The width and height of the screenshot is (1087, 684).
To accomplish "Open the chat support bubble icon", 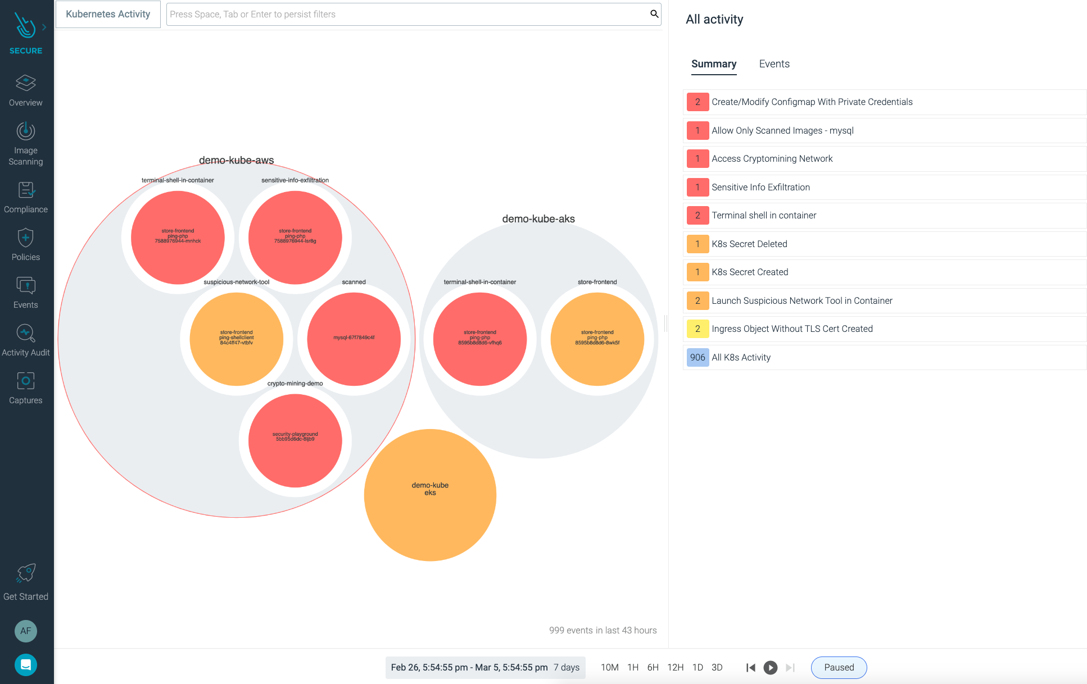I will point(26,665).
